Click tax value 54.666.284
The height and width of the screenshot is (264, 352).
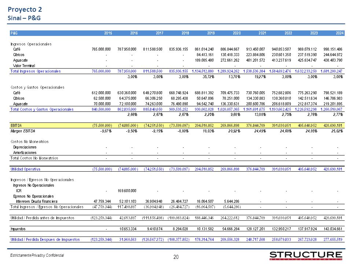coord(231,229)
